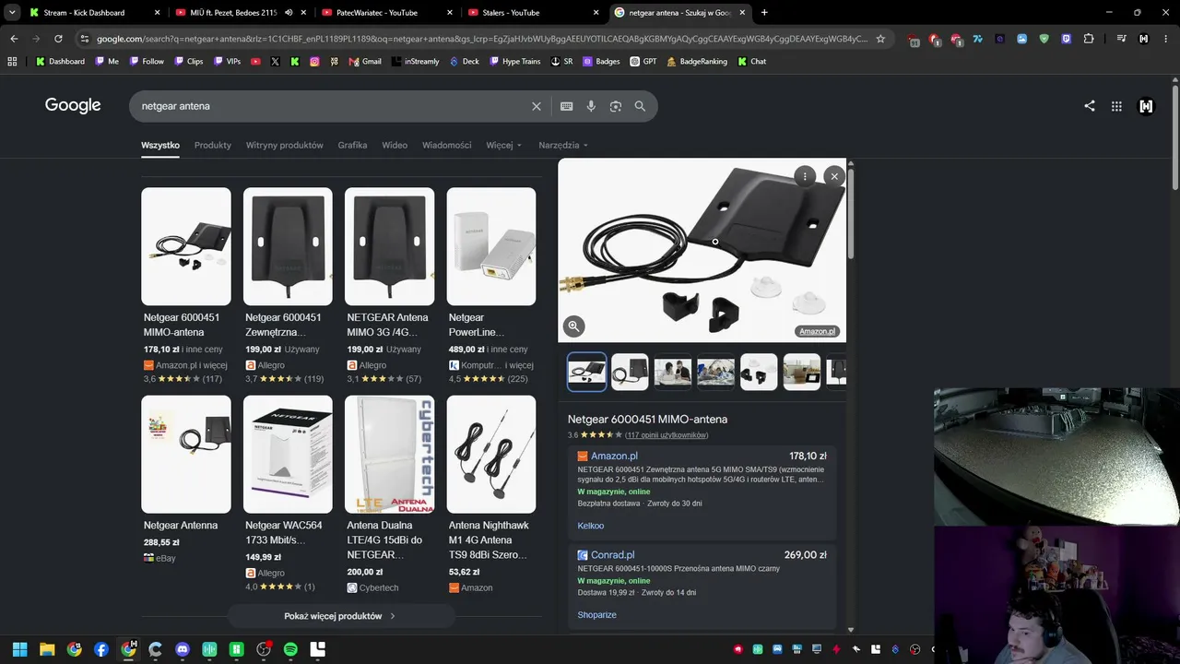The image size is (1180, 664).
Task: Open the Kelkoo link
Action: (x=591, y=526)
